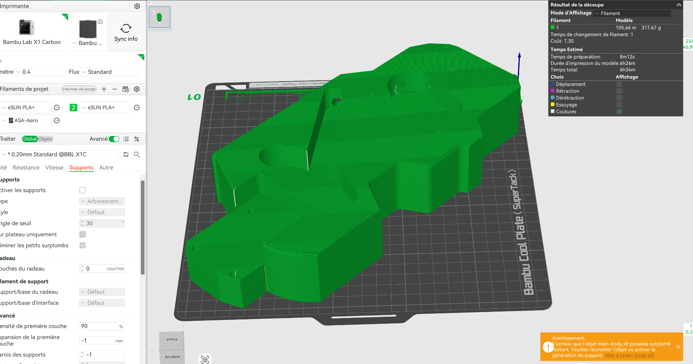Click the Parois des supports value field
The height and width of the screenshot is (364, 693).
(102, 355)
